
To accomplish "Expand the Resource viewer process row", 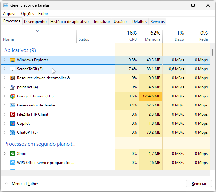I will pyautogui.click(x=5, y=78).
